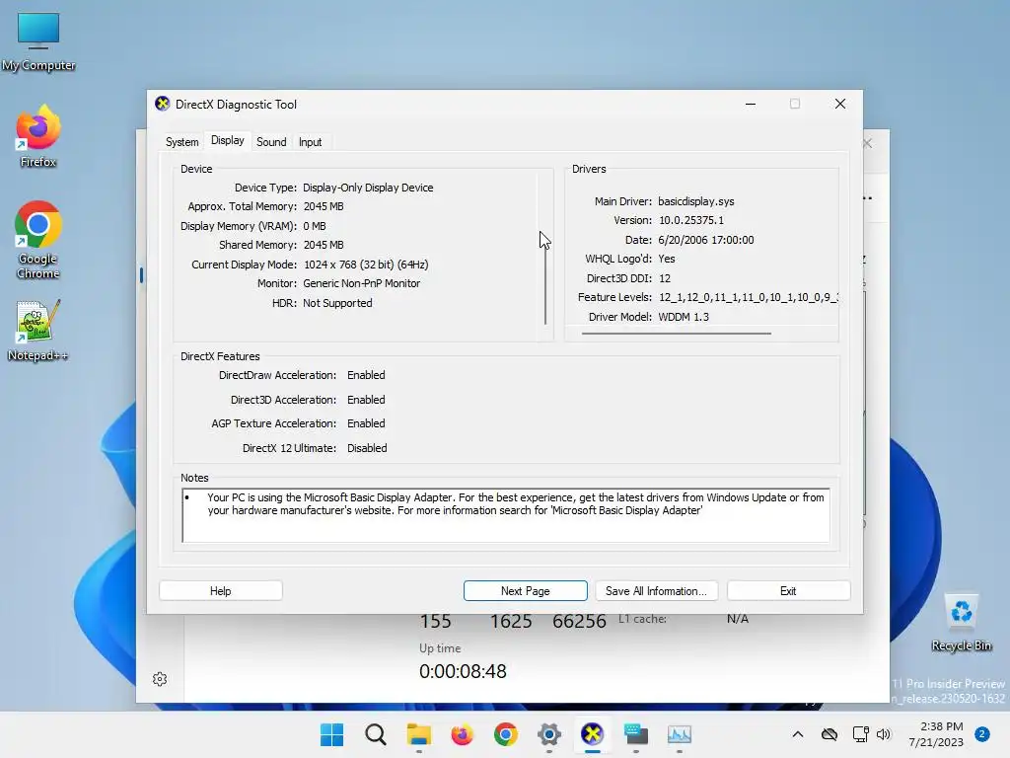Click the '1024 x 768 (32 bit) (64Hz)' value
The image size is (1010, 758).
366,265
